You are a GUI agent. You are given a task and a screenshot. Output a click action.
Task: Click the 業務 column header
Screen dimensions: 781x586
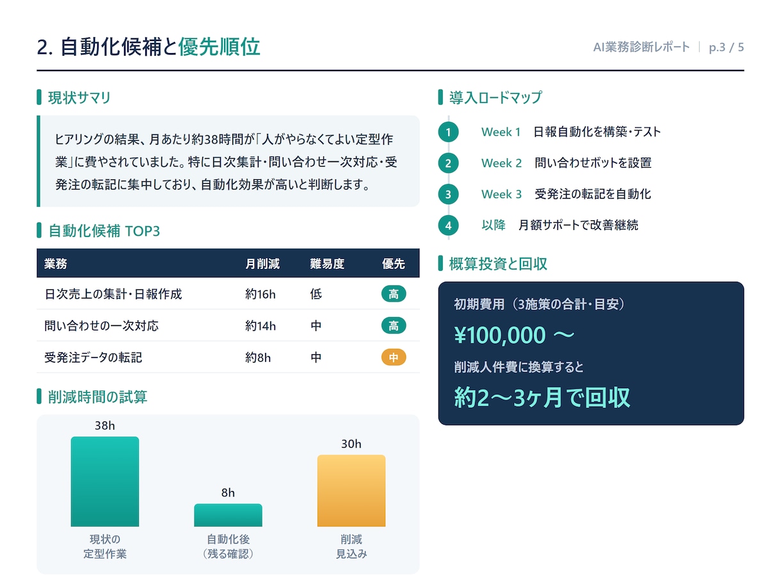pyautogui.click(x=56, y=264)
